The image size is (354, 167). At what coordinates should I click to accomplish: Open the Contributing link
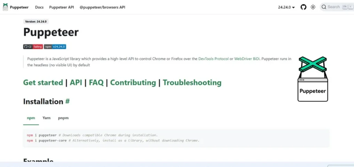[133, 83]
